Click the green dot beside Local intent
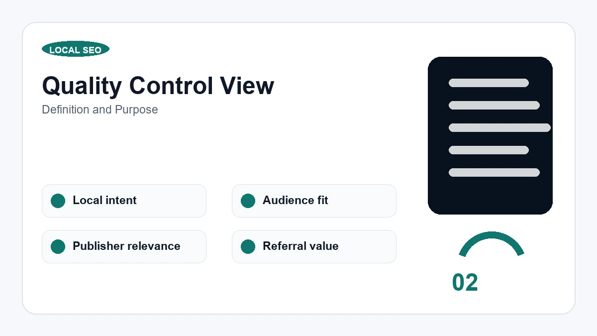Image resolution: width=597 pixels, height=336 pixels. click(x=58, y=201)
